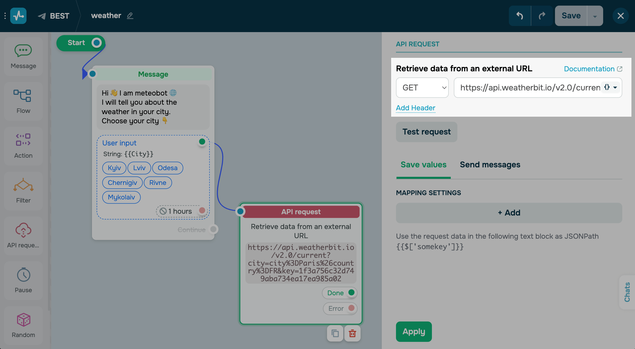Switch to the Save values tab
The height and width of the screenshot is (349, 635).
(423, 165)
